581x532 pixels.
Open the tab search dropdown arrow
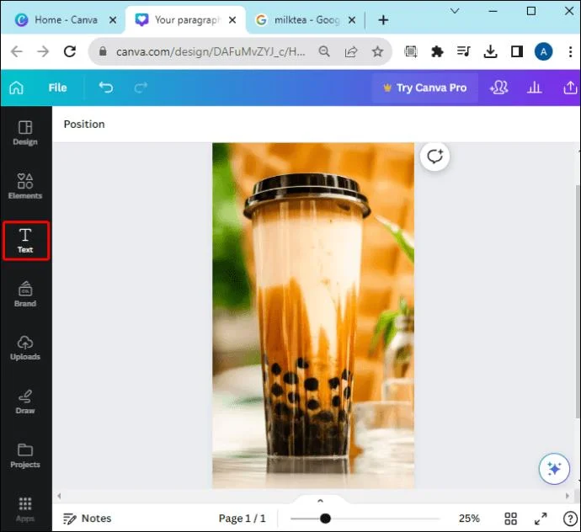click(455, 11)
